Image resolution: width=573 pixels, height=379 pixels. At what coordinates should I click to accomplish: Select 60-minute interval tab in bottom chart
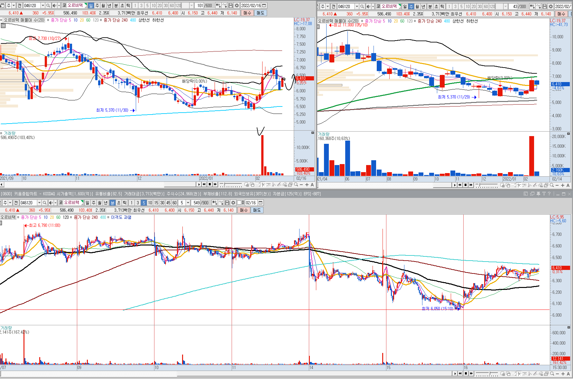click(174, 203)
